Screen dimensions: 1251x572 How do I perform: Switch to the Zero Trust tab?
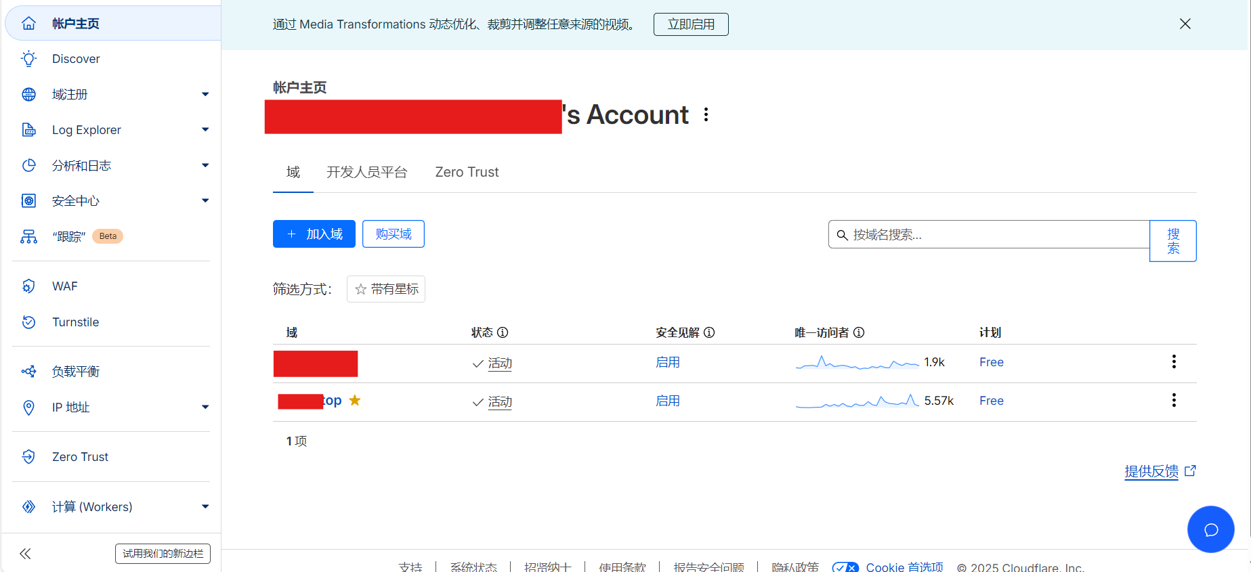click(x=467, y=172)
